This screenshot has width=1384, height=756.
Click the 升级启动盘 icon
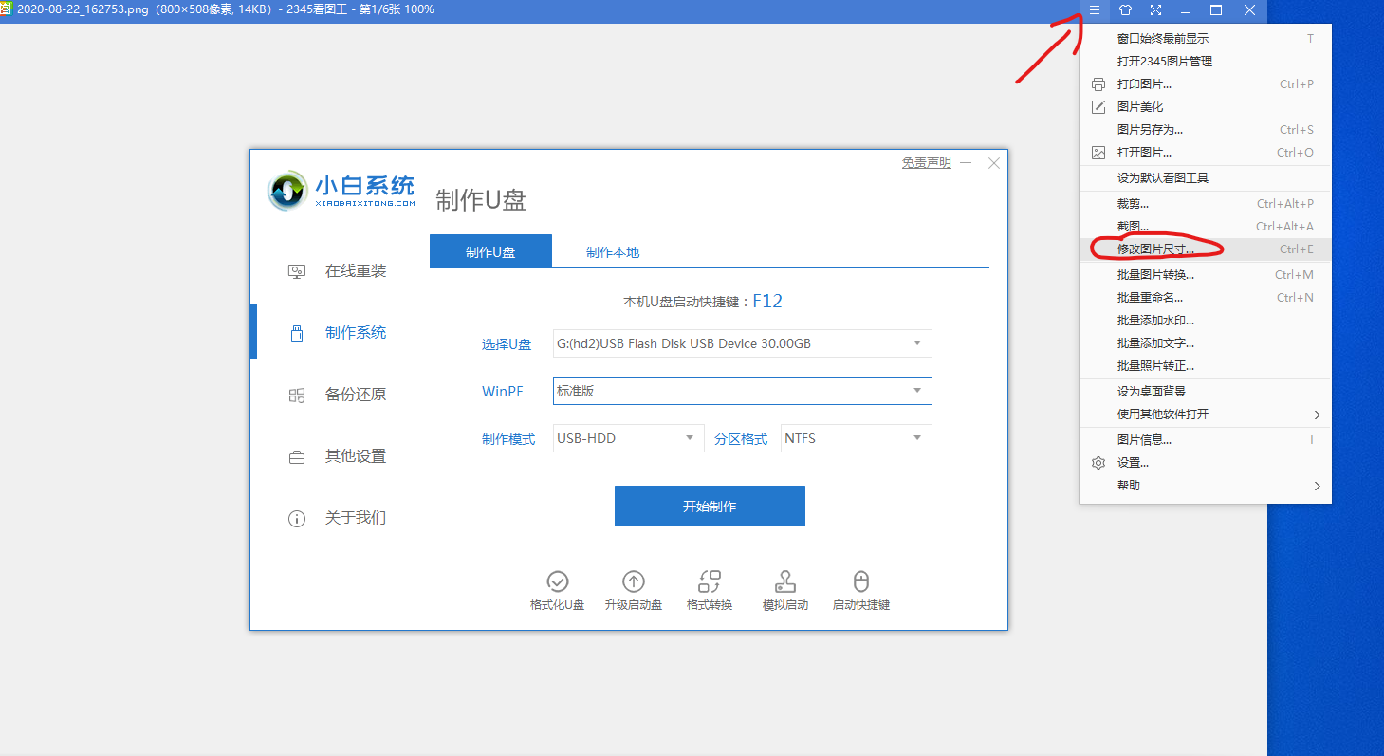(x=633, y=581)
